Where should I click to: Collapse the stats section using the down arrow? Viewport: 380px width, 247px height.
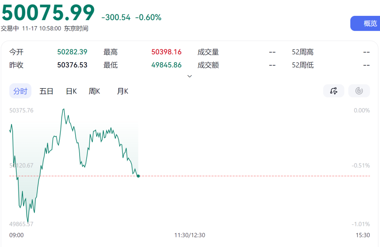point(190,76)
